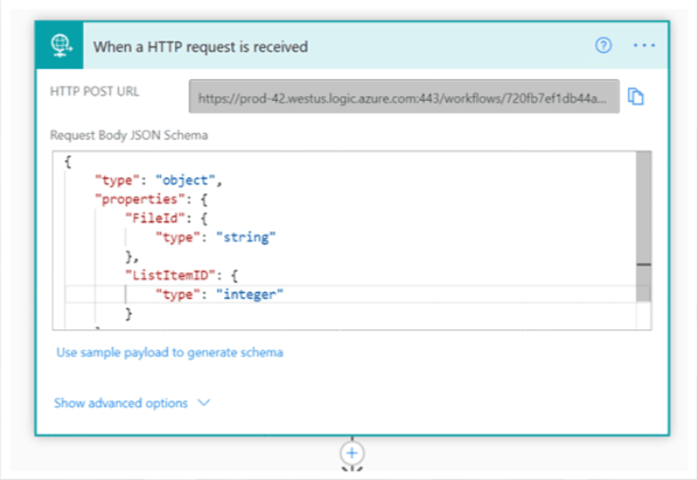Click the opening brace on first schema line
The image size is (697, 480).
pos(69,162)
